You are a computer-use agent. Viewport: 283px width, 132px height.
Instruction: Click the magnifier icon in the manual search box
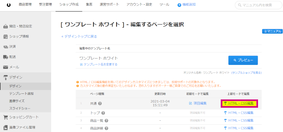240,5
